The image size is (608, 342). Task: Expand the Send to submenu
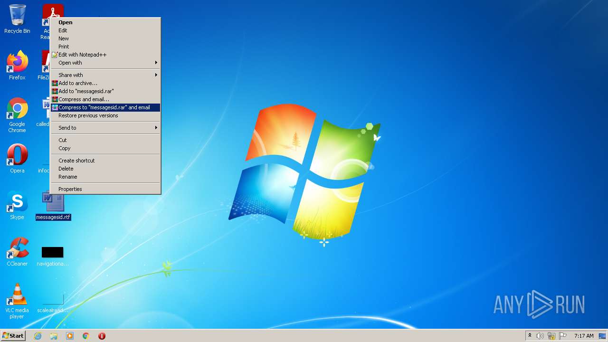[105, 128]
